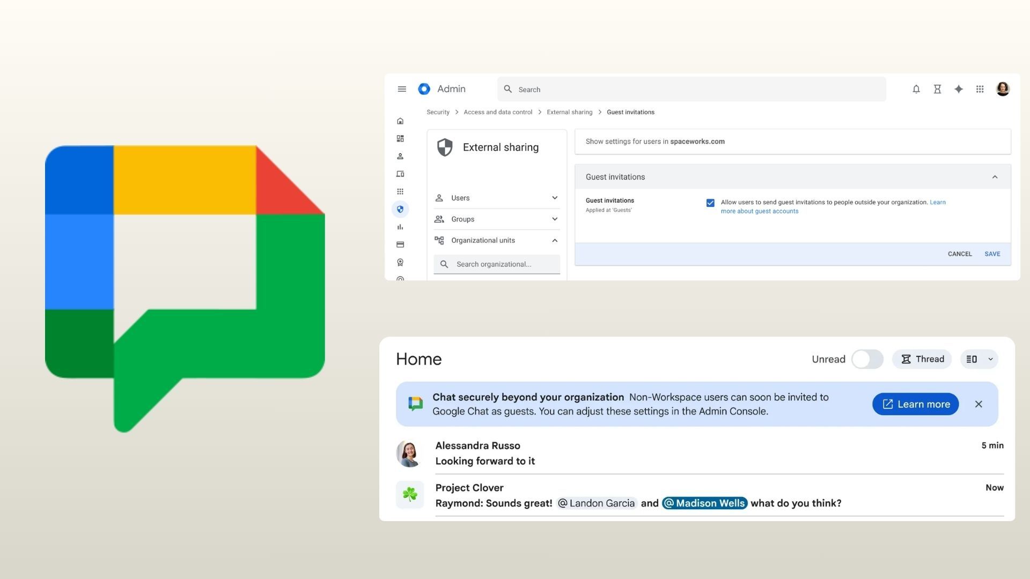Image resolution: width=1030 pixels, height=579 pixels.
Task: Open the layout view dropdown in Chat Home
Action: [x=979, y=359]
